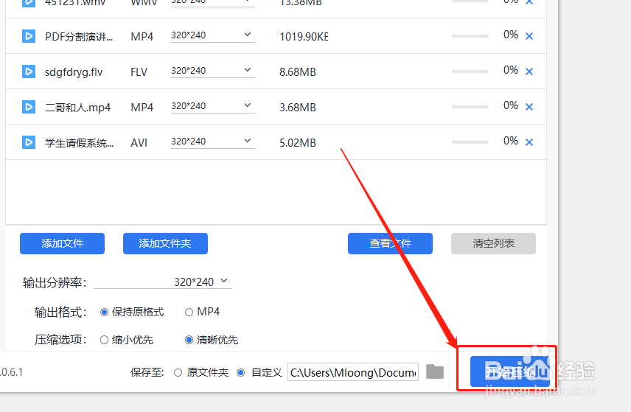Click the 清空列表 button
This screenshot has width=631, height=412.
point(493,243)
